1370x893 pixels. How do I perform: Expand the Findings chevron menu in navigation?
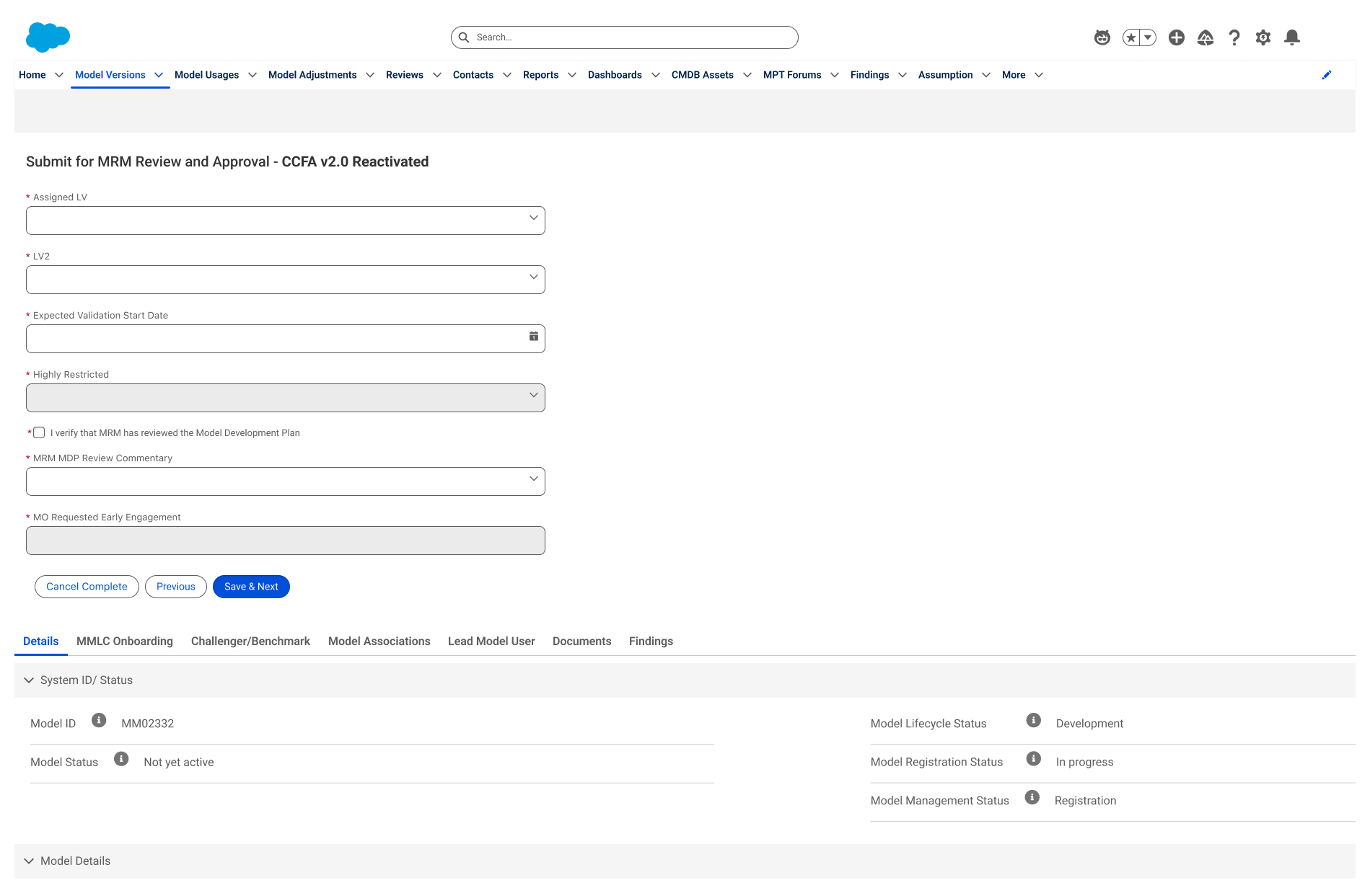pyautogui.click(x=903, y=75)
